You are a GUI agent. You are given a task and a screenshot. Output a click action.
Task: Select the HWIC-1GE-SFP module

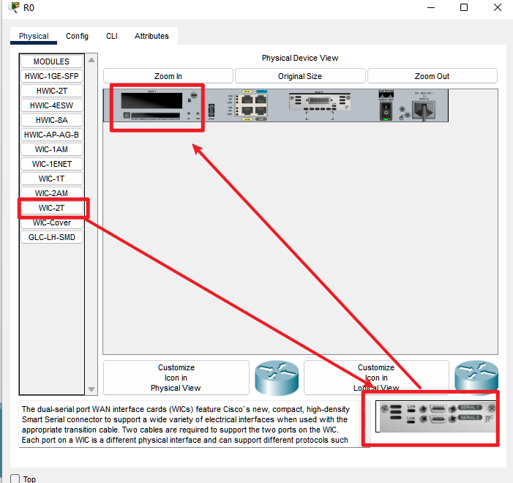[52, 76]
